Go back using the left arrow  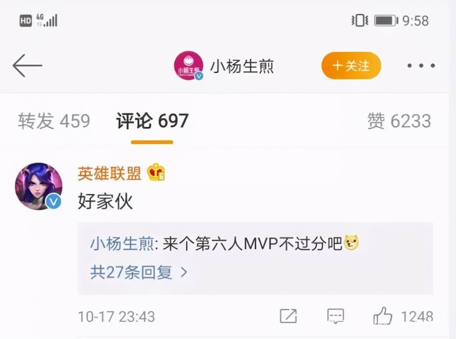(x=27, y=66)
